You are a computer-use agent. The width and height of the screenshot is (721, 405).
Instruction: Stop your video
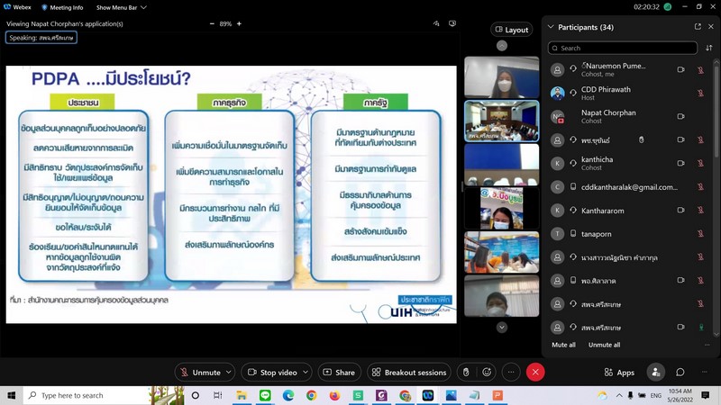coord(272,372)
